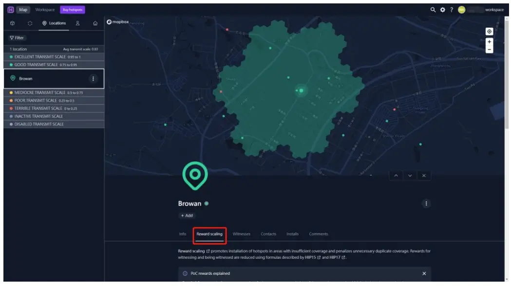The width and height of the screenshot is (511, 286).
Task: Zoom in on the map
Action: (x=489, y=42)
